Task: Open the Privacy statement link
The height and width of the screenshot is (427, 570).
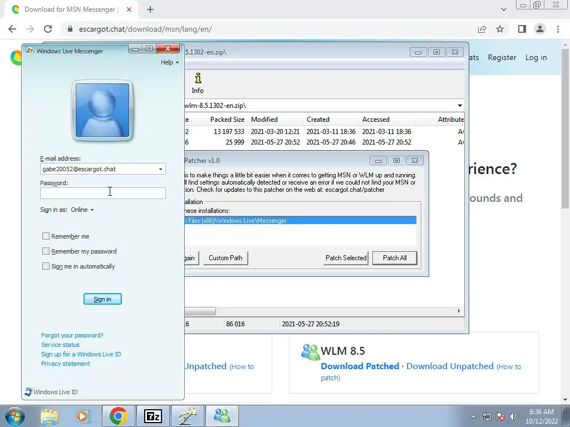Action: [66, 364]
